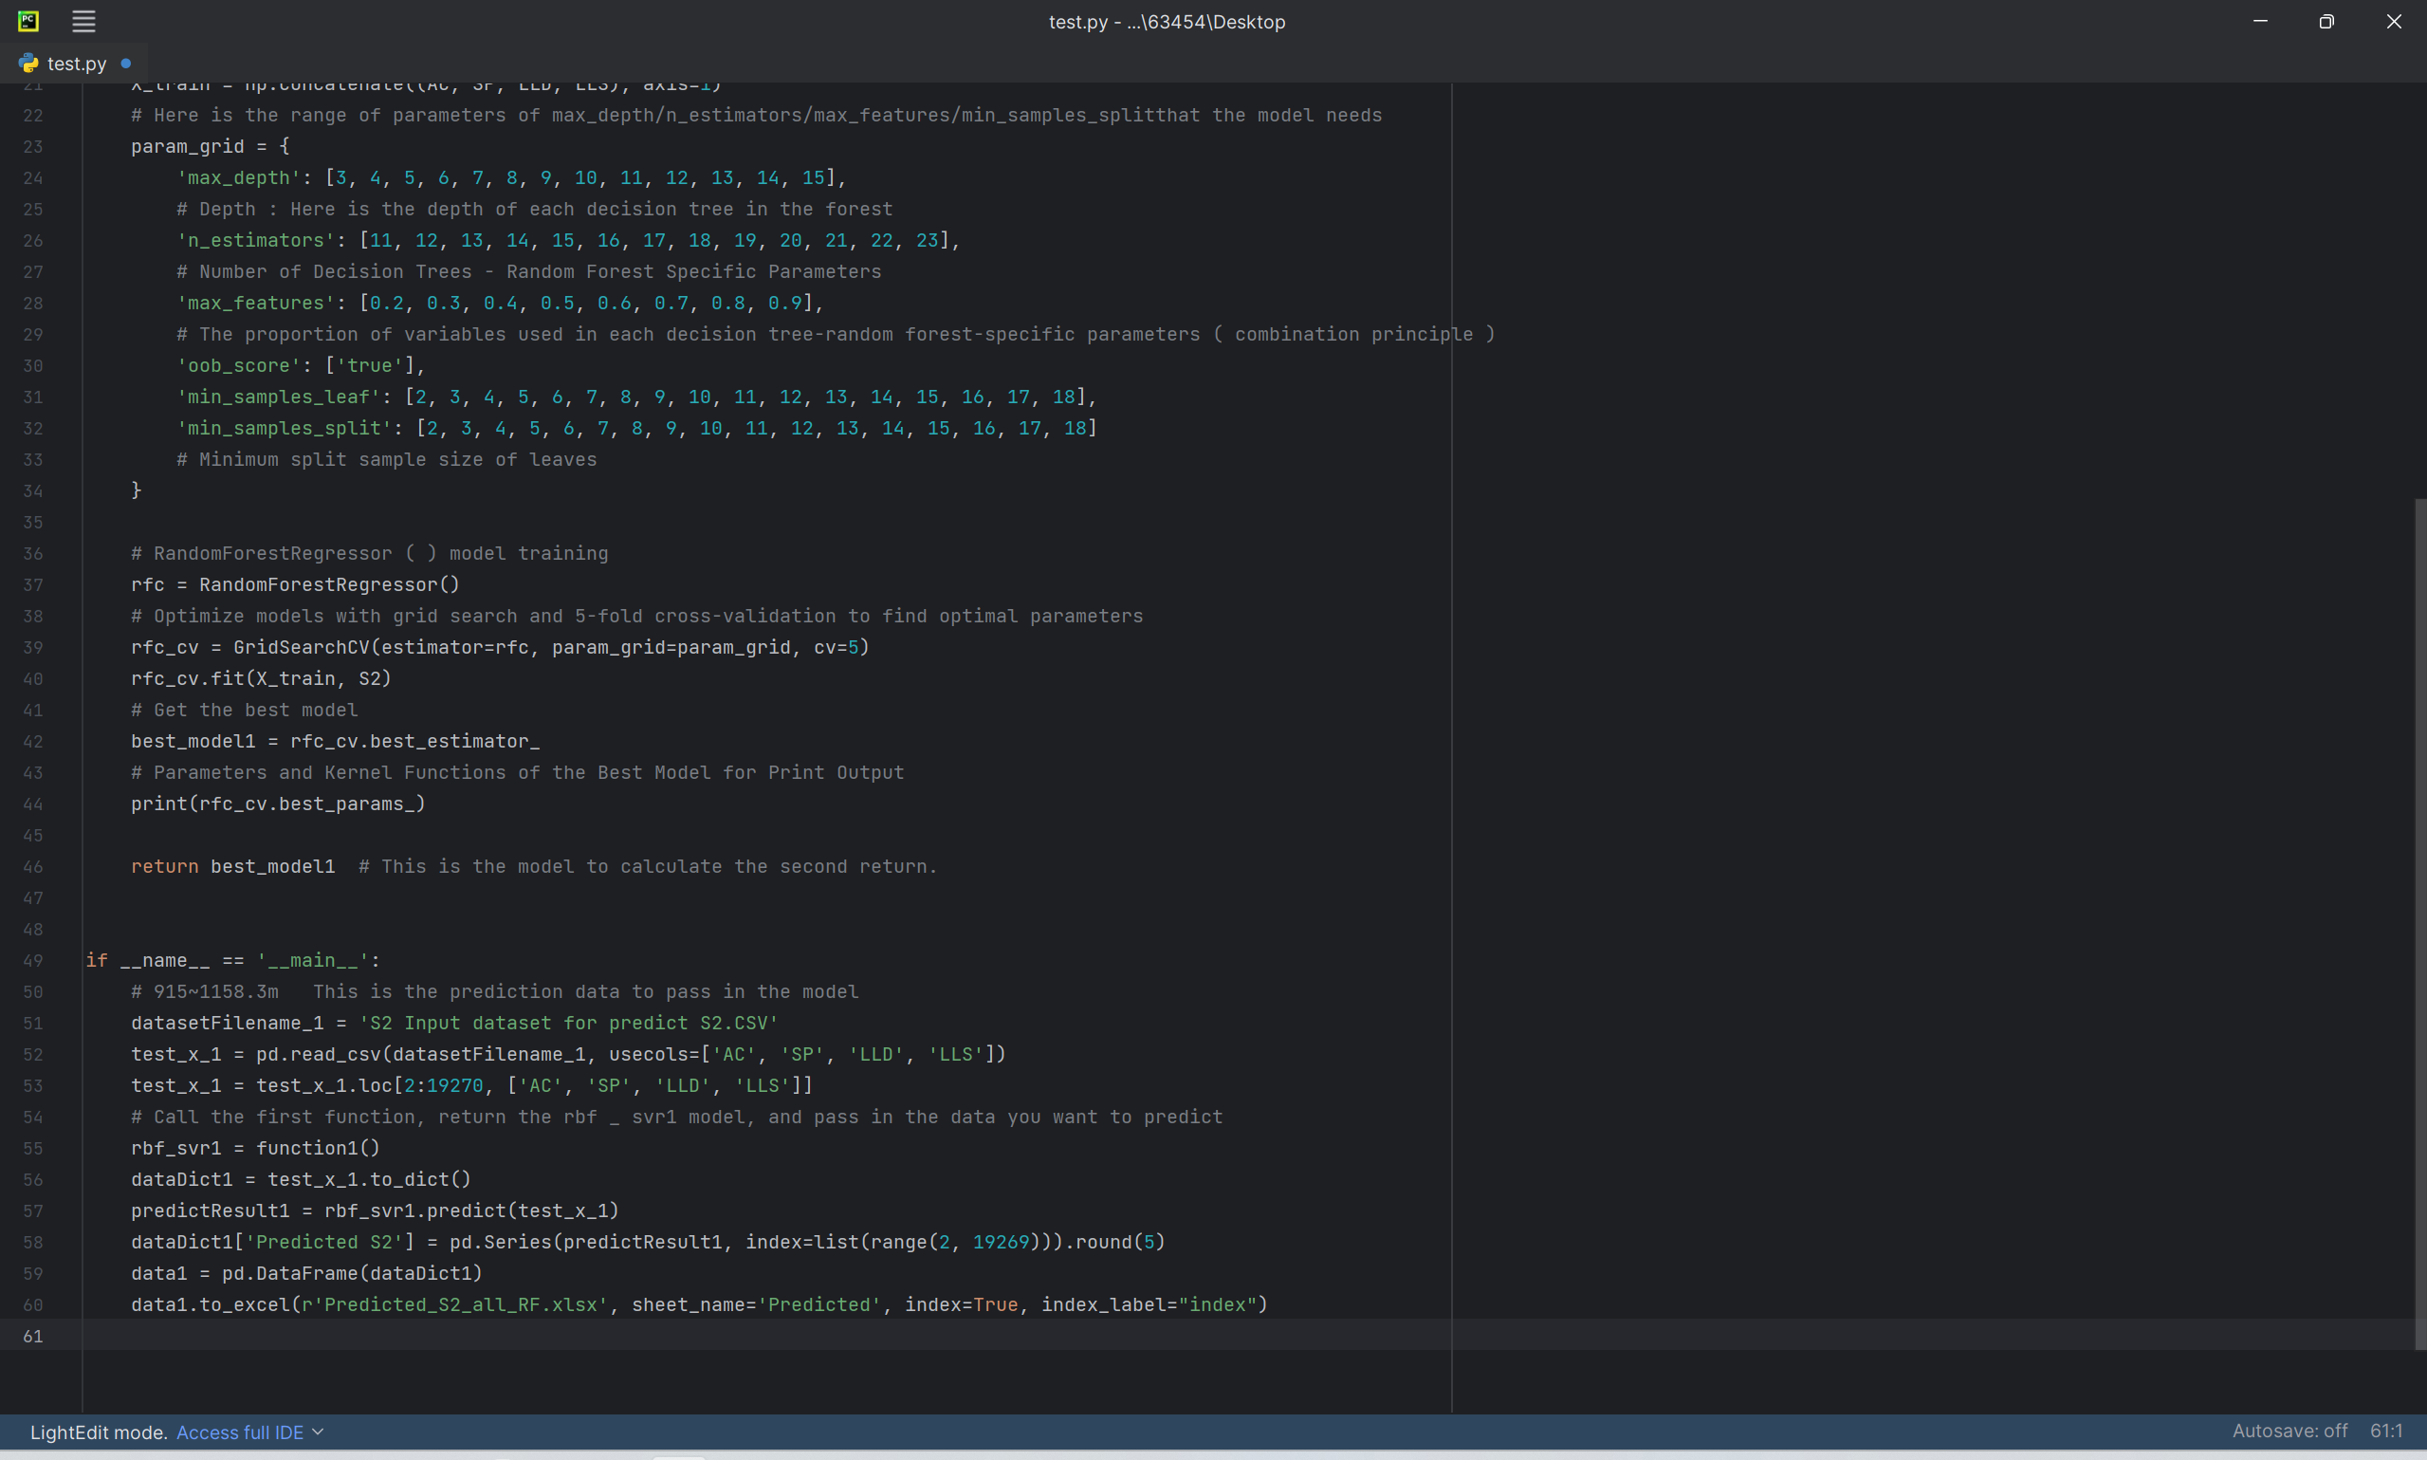The height and width of the screenshot is (1460, 2427).
Task: Click test_x_1.loc on line 53
Action: [x=324, y=1085]
